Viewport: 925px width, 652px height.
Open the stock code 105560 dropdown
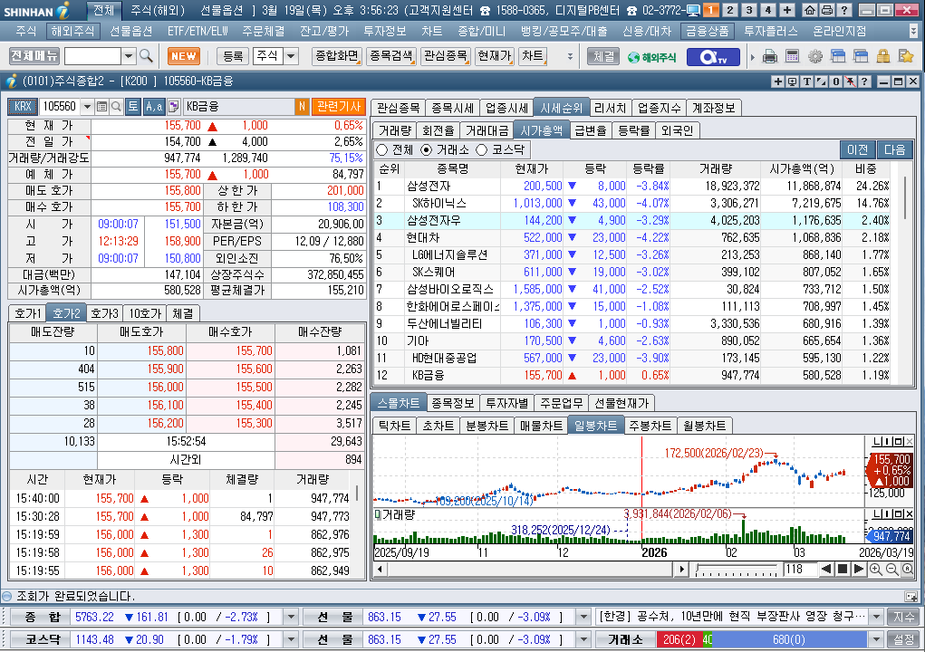click(x=87, y=107)
